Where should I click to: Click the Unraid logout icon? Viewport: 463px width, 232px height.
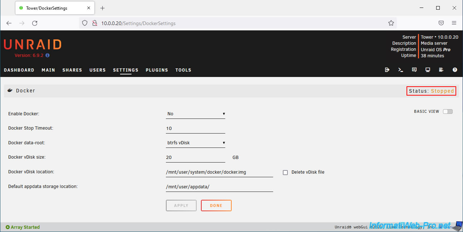387,70
